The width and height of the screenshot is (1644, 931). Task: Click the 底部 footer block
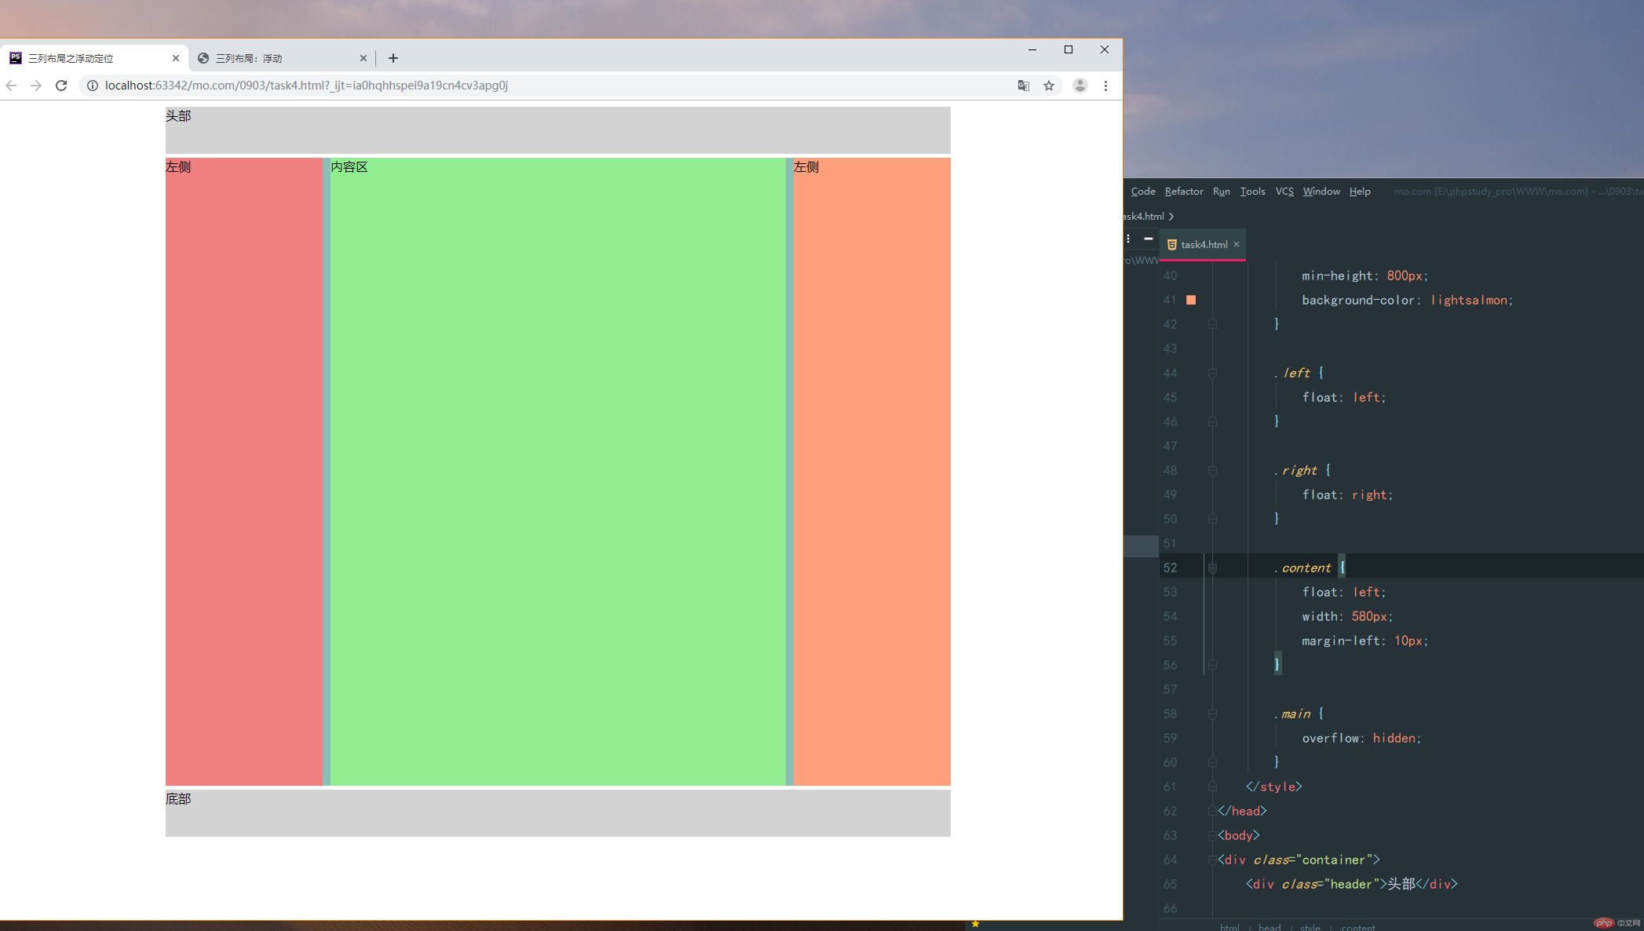click(557, 813)
